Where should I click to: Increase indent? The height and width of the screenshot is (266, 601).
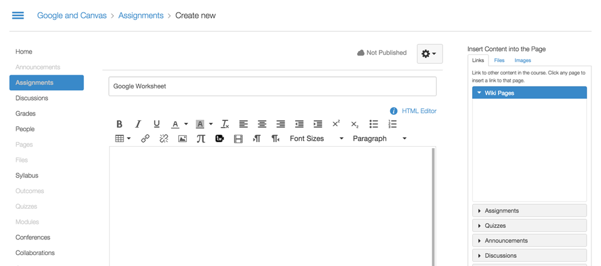pyautogui.click(x=318, y=124)
